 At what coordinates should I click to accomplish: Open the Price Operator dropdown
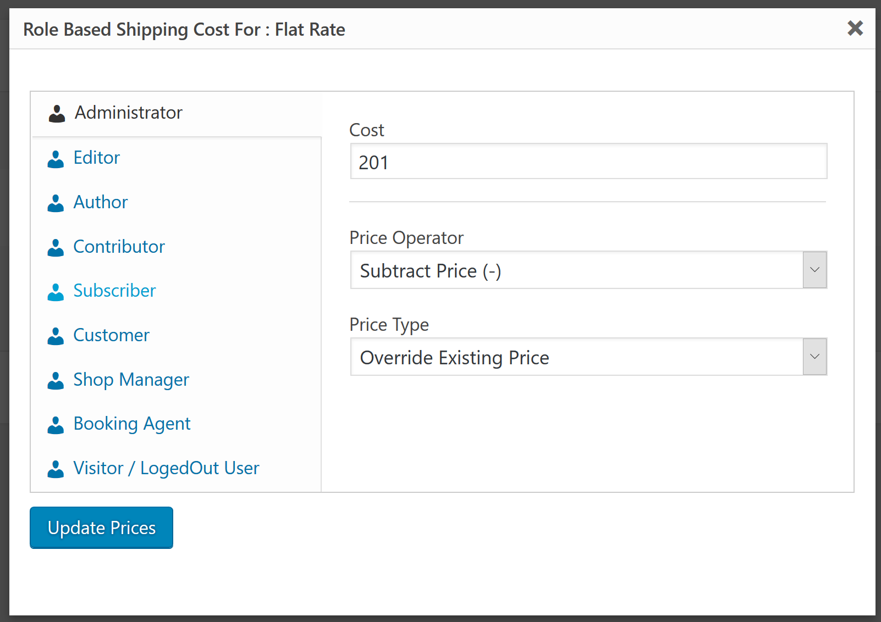(x=576, y=270)
